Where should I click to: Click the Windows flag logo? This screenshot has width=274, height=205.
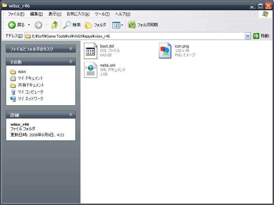tap(265, 14)
